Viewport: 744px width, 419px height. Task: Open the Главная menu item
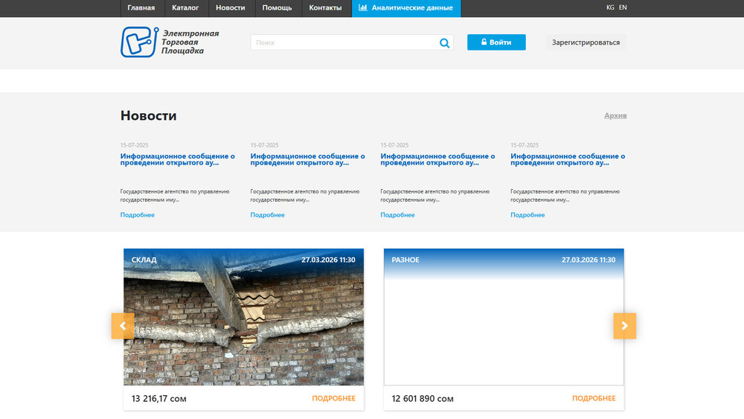[x=141, y=8]
